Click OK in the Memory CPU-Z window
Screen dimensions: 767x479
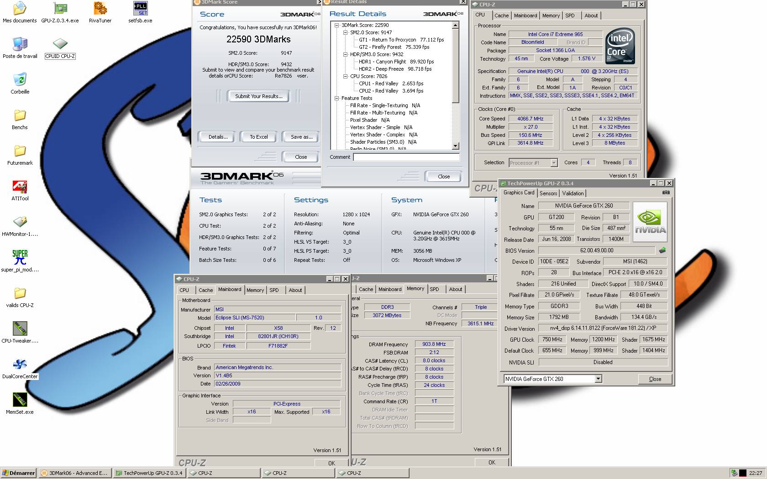click(492, 462)
